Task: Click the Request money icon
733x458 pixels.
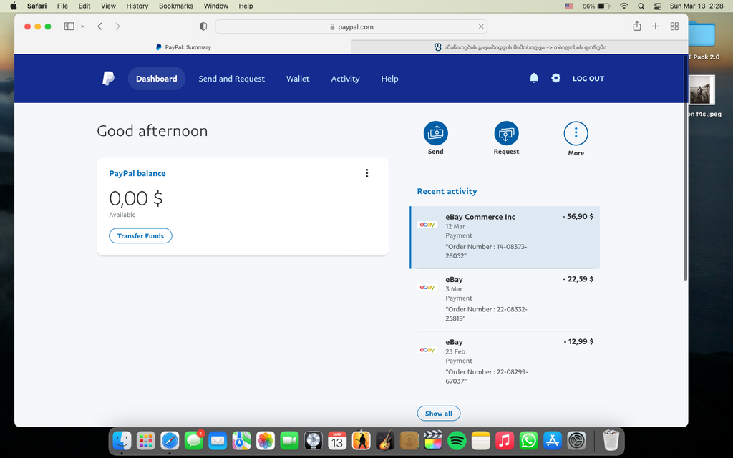Action: [x=506, y=133]
